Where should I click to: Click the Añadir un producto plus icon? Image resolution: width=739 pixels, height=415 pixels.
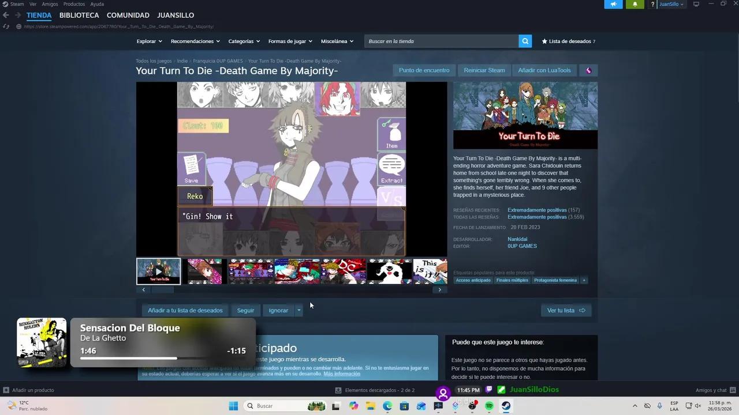(x=6, y=390)
